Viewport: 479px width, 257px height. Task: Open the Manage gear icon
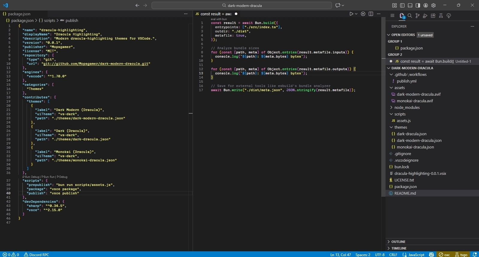[433, 5]
